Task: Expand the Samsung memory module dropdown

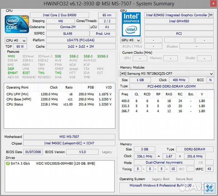Action: [x=166, y=74]
